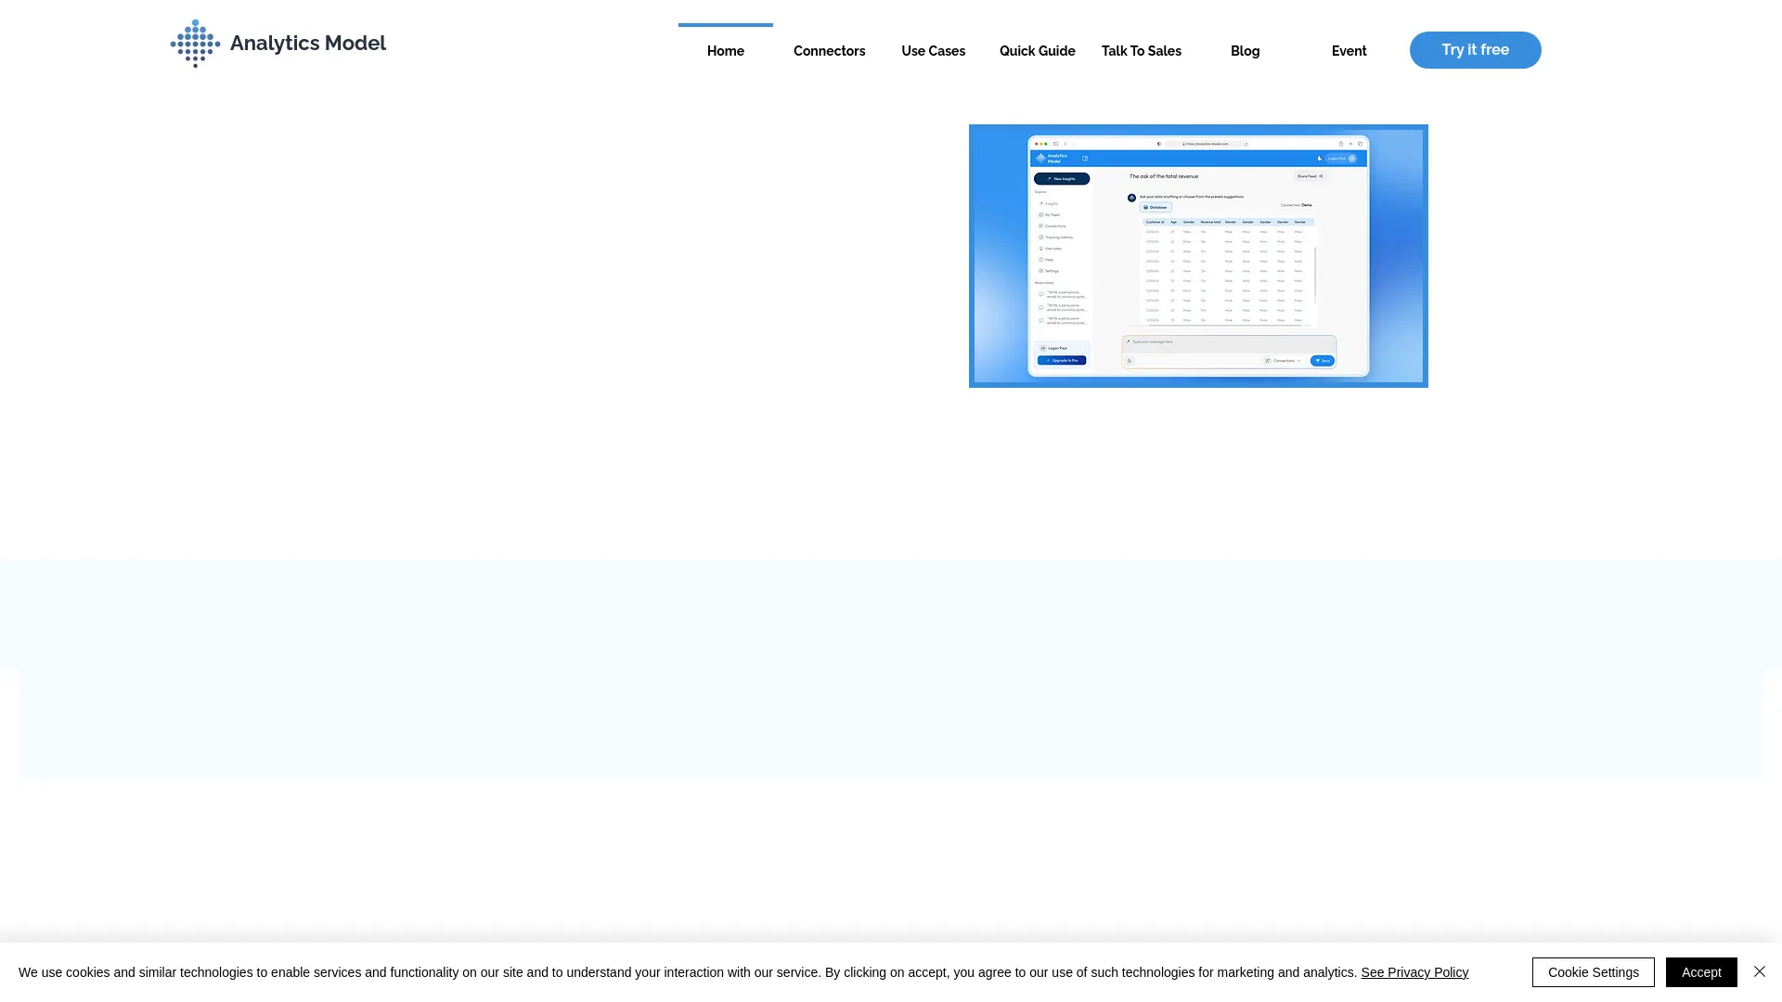The width and height of the screenshot is (1782, 1002).
Task: Click the New Insights button
Action: [x=1062, y=178]
